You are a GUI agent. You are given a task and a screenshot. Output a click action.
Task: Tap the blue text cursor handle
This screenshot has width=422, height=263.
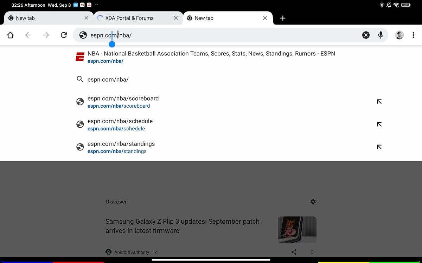112,44
